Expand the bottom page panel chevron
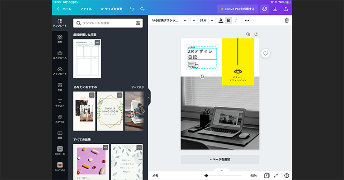Screen dimensions: 344x180 pos(222,171)
